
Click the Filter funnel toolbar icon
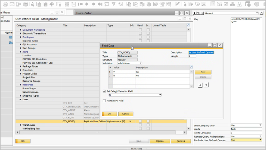coord(113,4)
